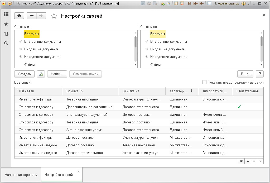The width and height of the screenshot is (270, 183).
Task: Sort by Характер column header
Action: [x=182, y=91]
